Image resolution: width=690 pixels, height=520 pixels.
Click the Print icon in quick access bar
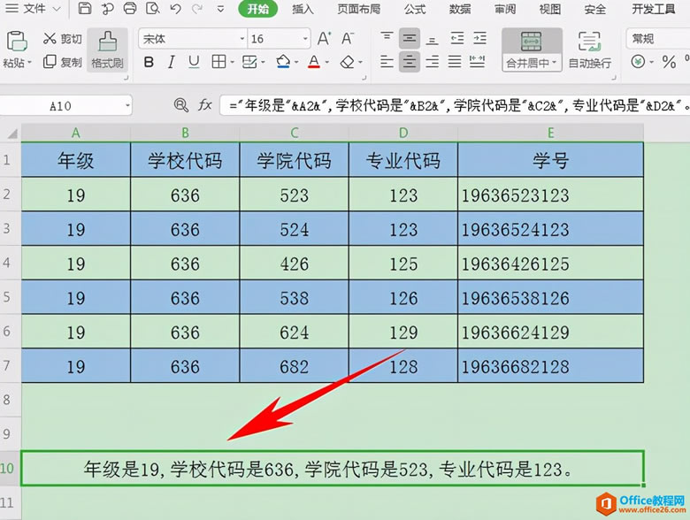[130, 8]
